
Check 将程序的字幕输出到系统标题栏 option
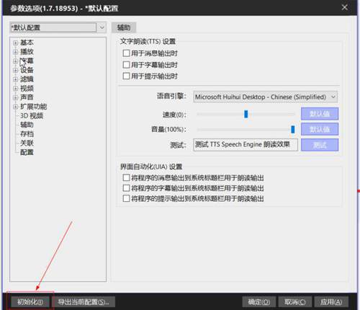(126, 188)
